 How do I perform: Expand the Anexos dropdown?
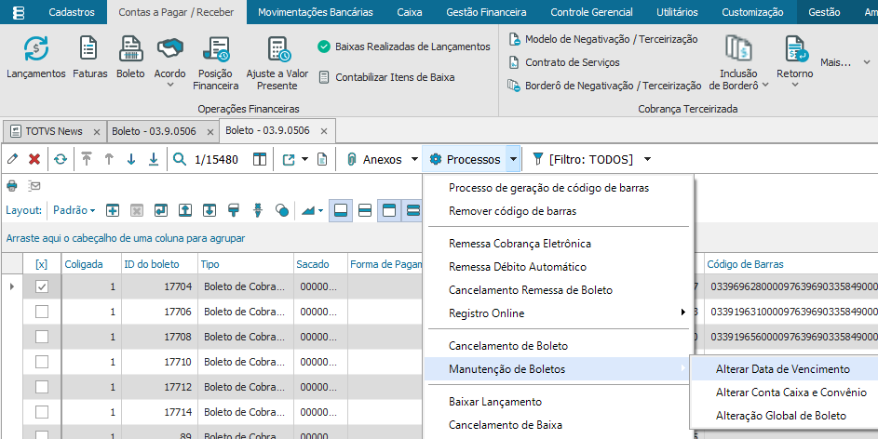click(x=414, y=159)
